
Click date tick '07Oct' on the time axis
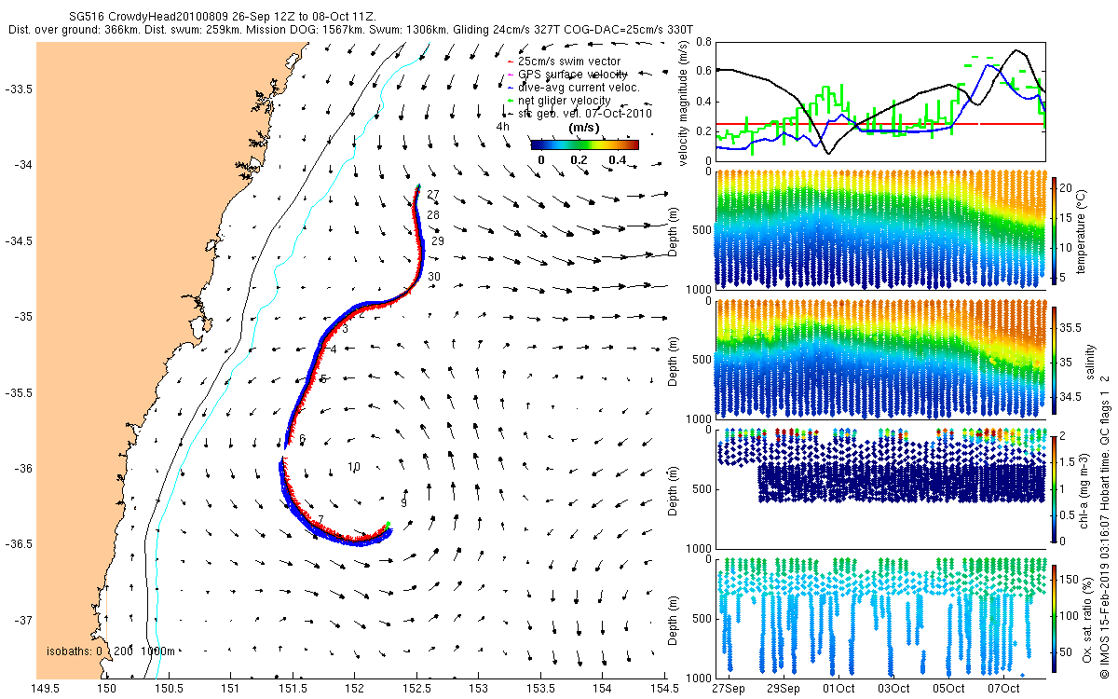click(x=1004, y=689)
